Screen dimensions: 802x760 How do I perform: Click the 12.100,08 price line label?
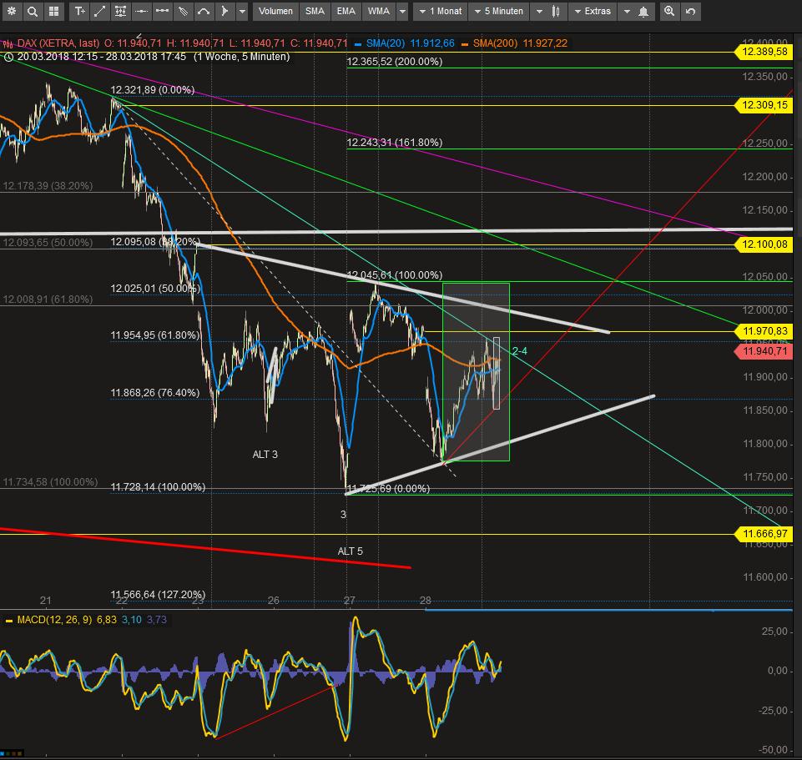(x=764, y=244)
